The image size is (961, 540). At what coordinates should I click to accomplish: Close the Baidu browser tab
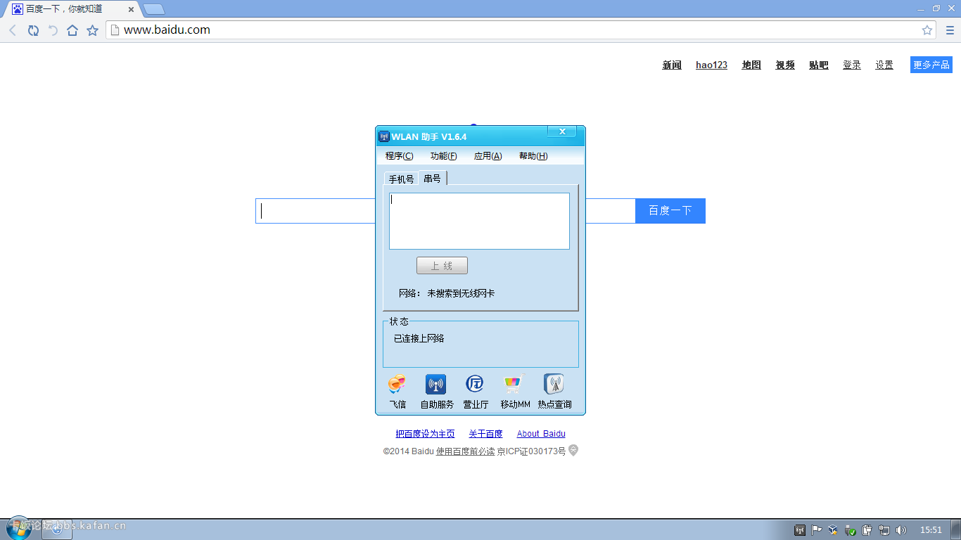131,9
